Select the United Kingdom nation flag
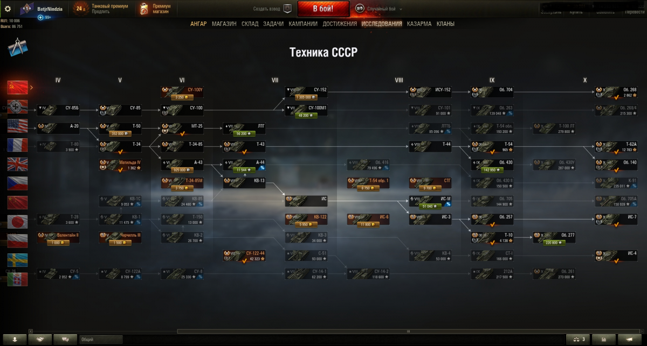 (x=17, y=164)
